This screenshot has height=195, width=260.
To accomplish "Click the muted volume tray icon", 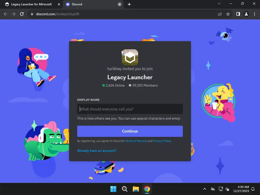I will (227, 189).
